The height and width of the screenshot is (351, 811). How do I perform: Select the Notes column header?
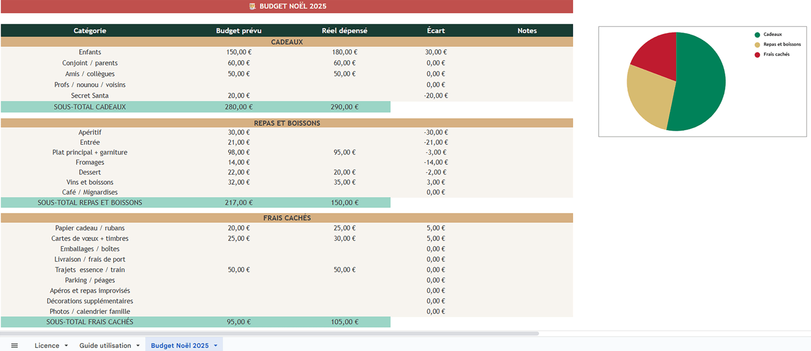527,31
